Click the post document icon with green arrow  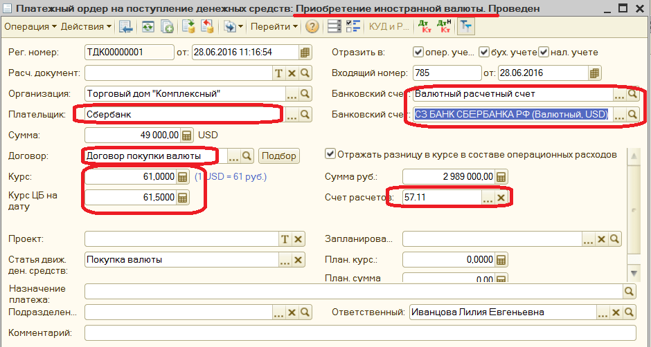click(x=189, y=27)
